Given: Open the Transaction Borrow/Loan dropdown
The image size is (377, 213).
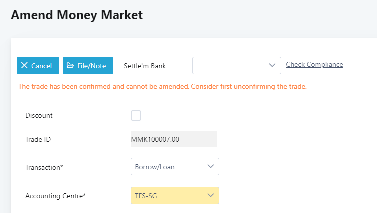Looking at the screenshot, I should (x=175, y=167).
